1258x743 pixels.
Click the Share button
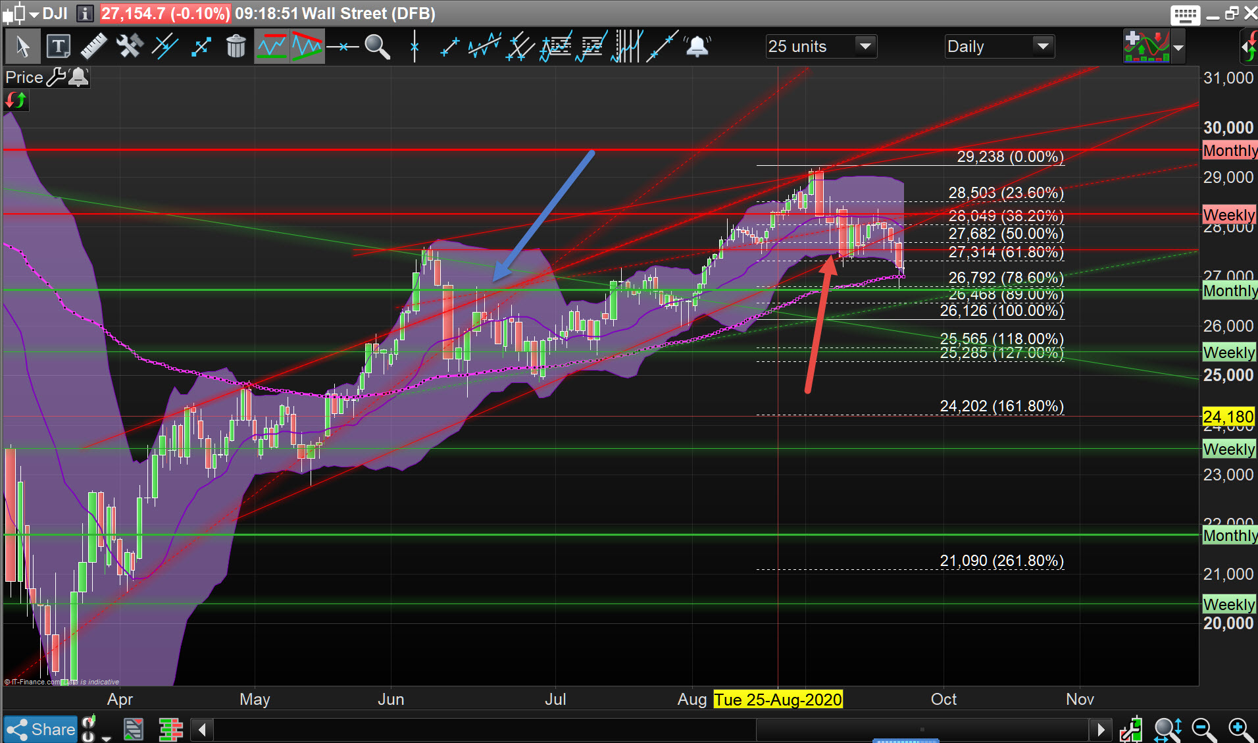point(41,729)
